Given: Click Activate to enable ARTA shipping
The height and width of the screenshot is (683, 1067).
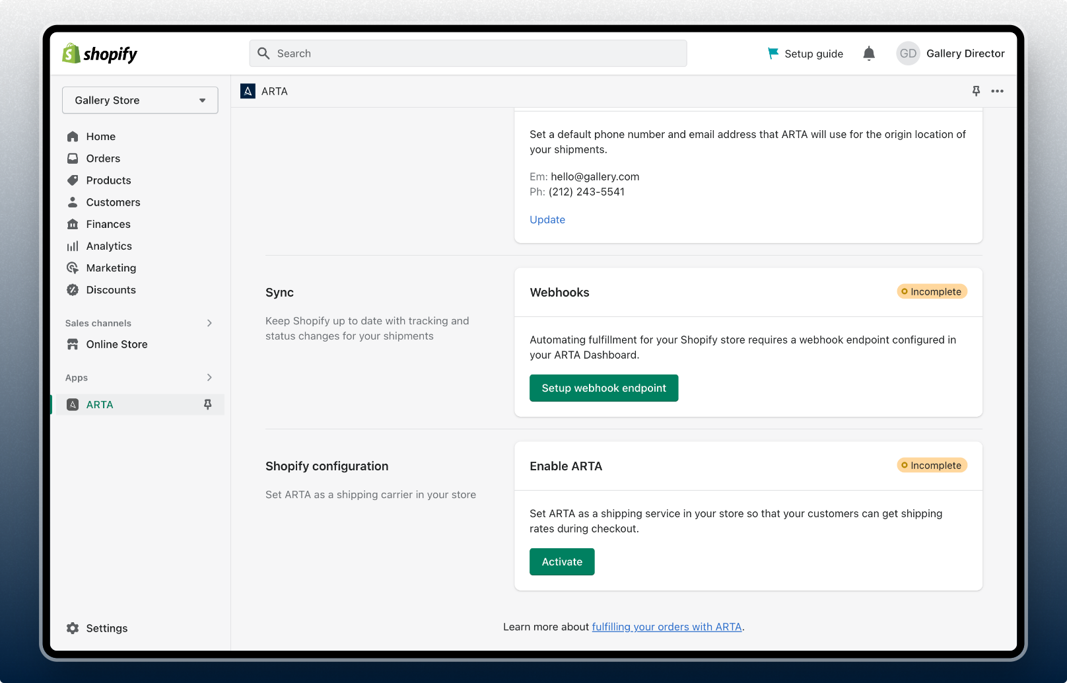Looking at the screenshot, I should coord(562,561).
